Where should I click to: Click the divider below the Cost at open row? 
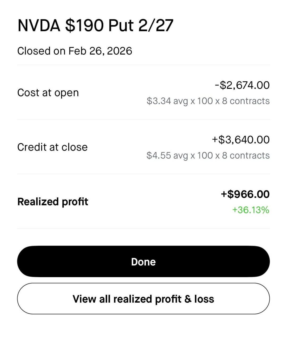pyautogui.click(x=143, y=119)
